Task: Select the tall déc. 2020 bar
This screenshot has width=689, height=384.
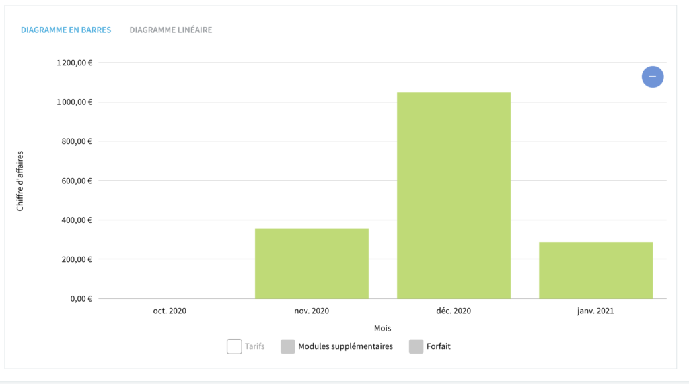Action: coord(454,195)
